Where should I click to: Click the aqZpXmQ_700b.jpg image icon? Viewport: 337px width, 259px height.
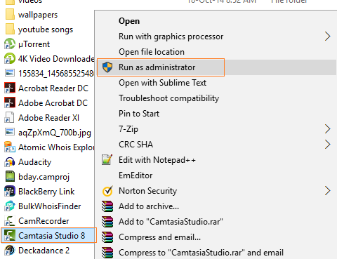pyautogui.click(x=10, y=132)
